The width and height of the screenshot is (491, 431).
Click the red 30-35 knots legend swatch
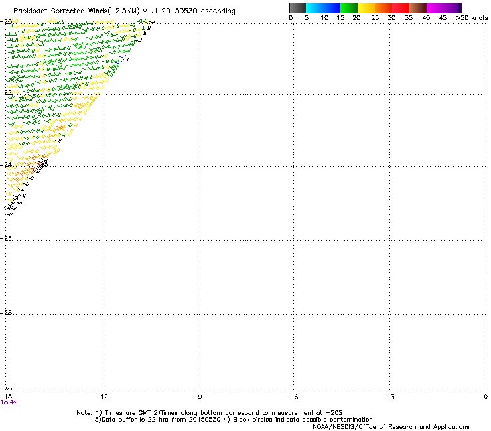pyautogui.click(x=401, y=8)
